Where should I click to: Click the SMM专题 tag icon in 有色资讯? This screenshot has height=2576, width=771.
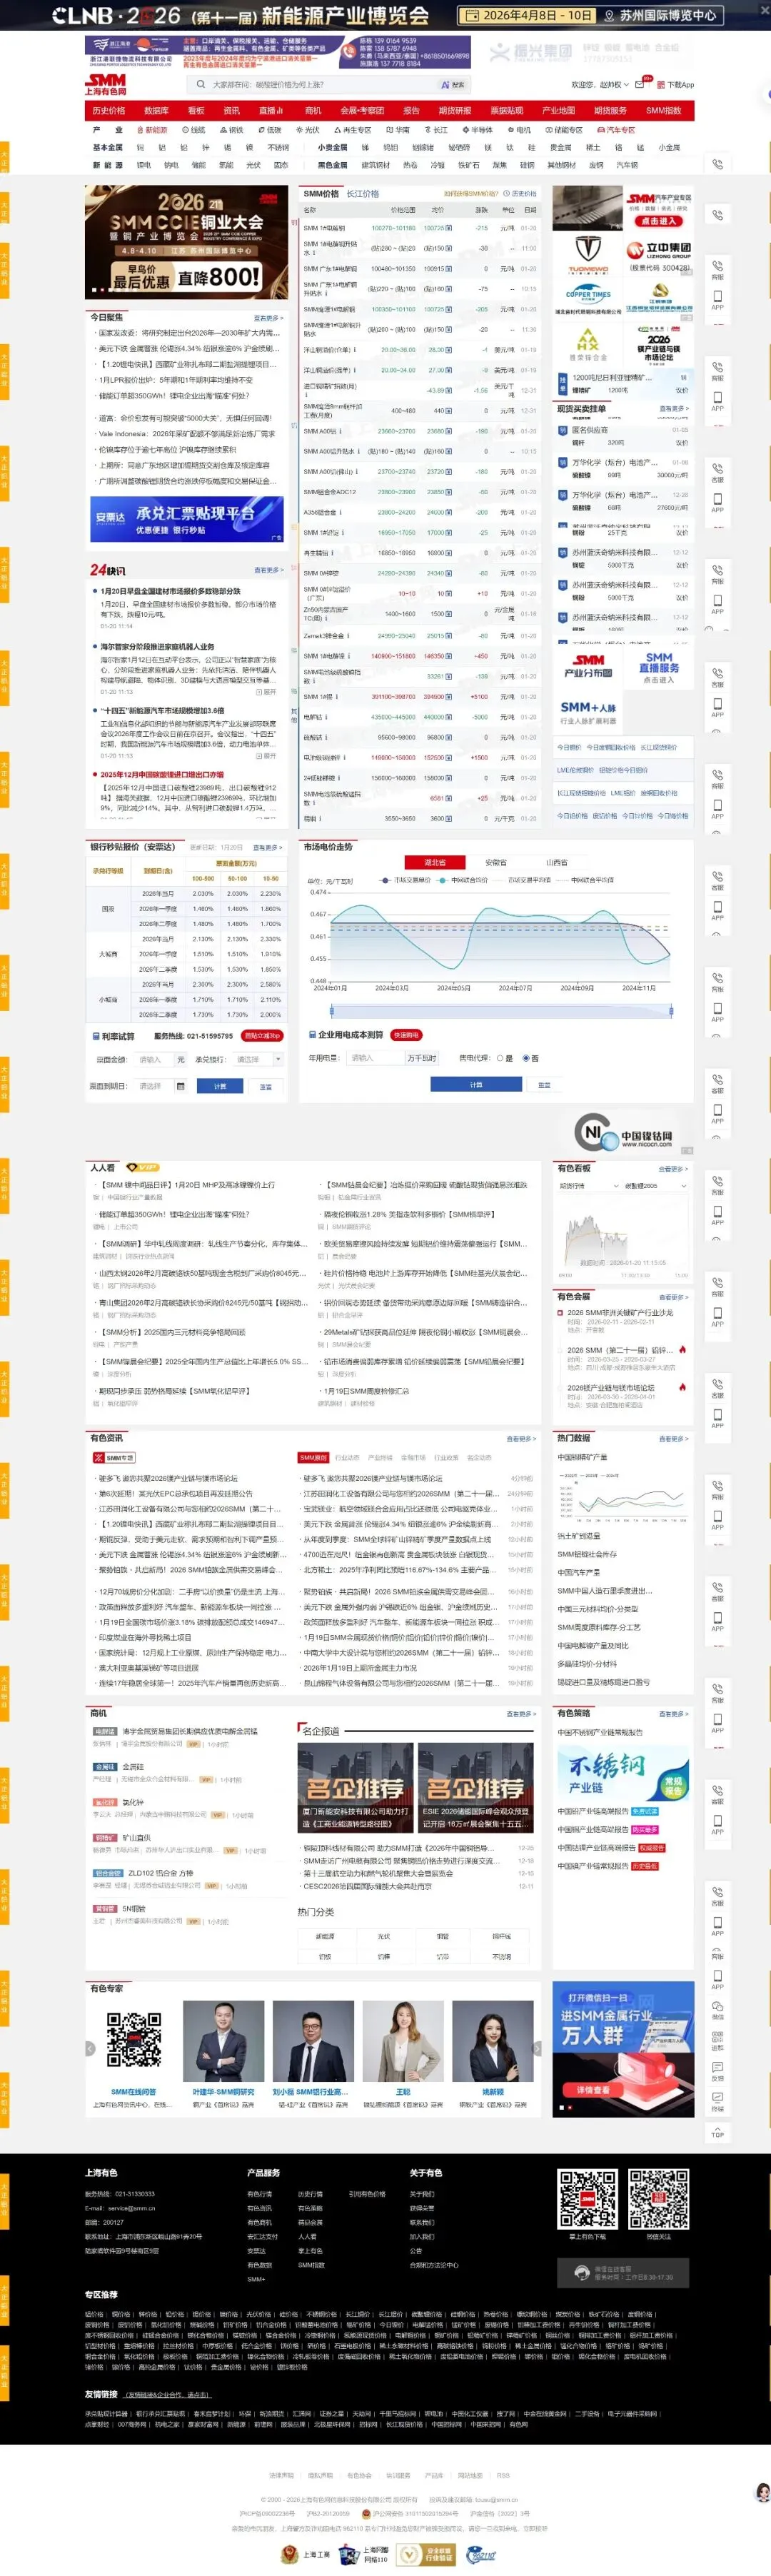point(114,1458)
